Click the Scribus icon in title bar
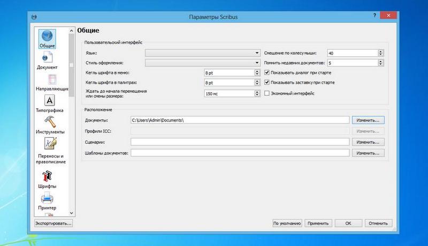The height and width of the screenshot is (246, 428). coord(34,17)
